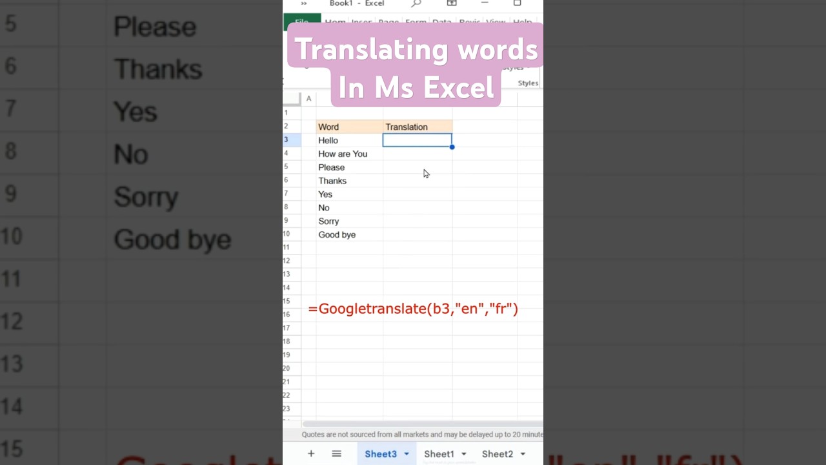
Task: Click the horizontal scrollbar above sheet tabs
Action: (x=422, y=424)
